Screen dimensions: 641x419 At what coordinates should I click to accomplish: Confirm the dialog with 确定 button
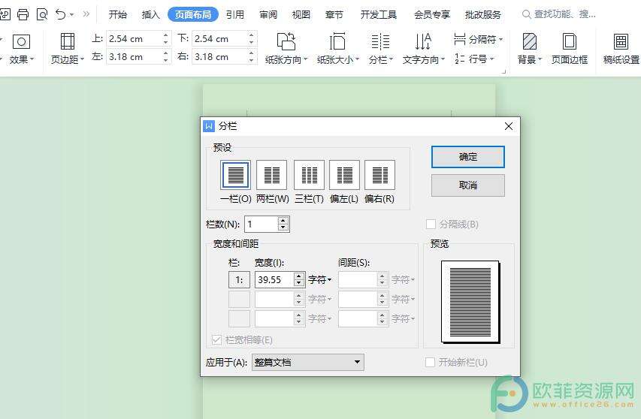[467, 157]
